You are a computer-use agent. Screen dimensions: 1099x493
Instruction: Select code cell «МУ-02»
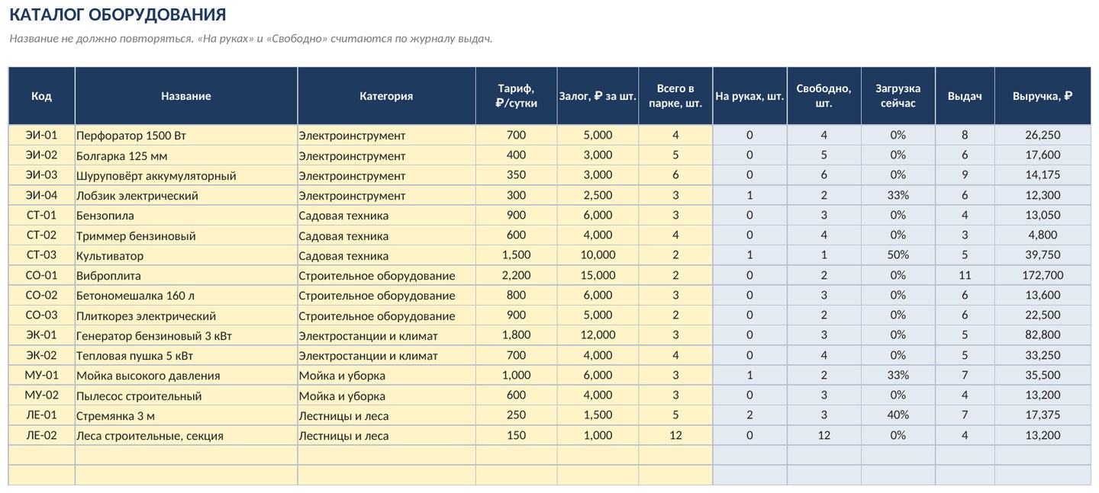42,395
